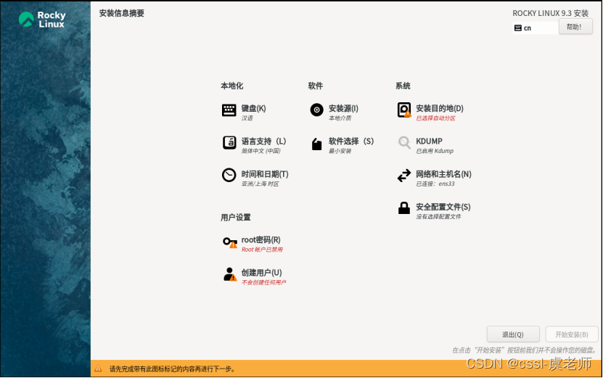The image size is (603, 378).
Task: Click the Rocky Linux logo
Action: pyautogui.click(x=42, y=20)
